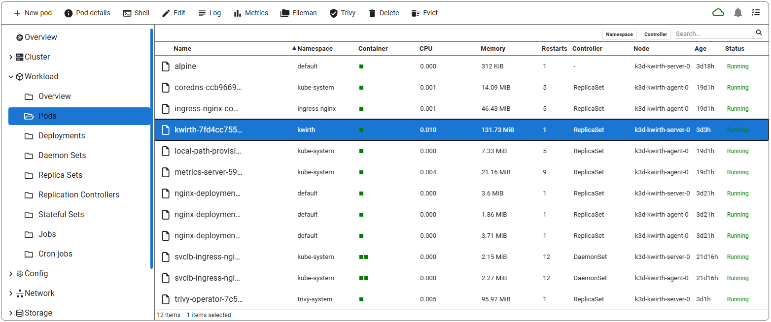The width and height of the screenshot is (771, 322).
Task: Sort by the Status column header
Action: point(735,48)
